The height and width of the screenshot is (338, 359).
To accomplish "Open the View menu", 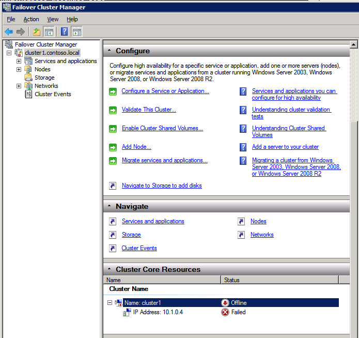I will pos(53,19).
